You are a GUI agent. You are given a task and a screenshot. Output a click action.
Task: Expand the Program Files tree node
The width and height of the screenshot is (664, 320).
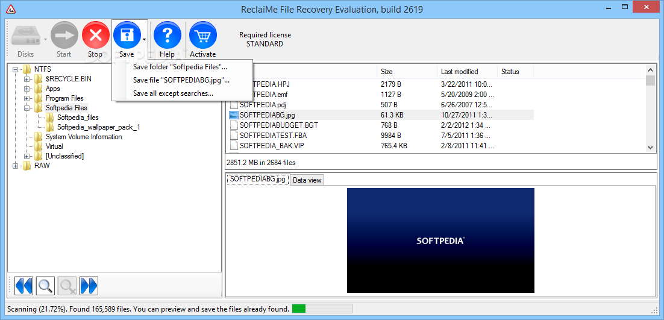point(27,98)
